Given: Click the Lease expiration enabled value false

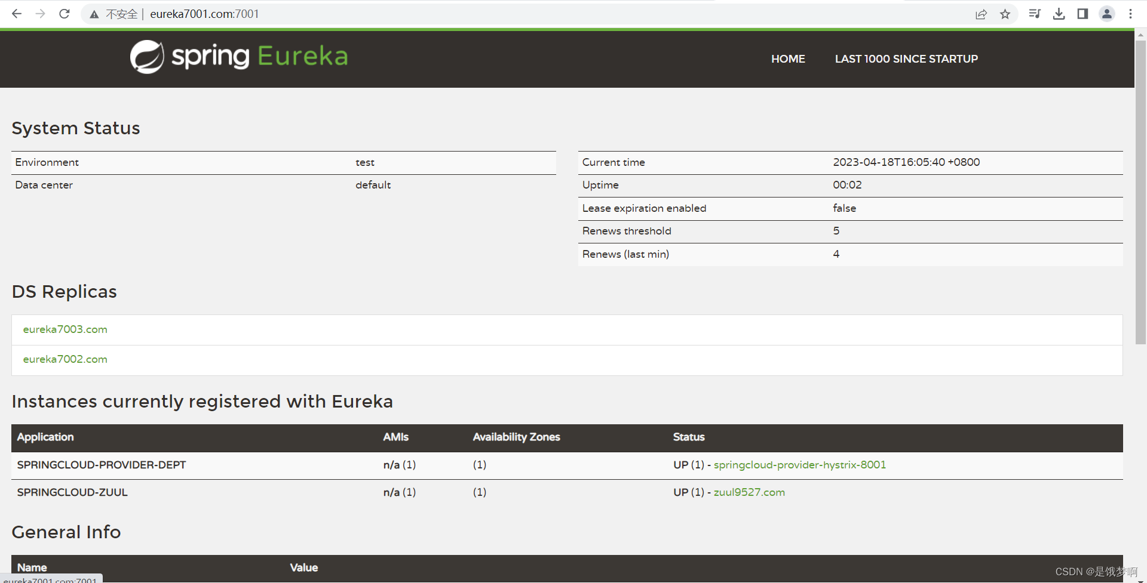Looking at the screenshot, I should point(844,208).
